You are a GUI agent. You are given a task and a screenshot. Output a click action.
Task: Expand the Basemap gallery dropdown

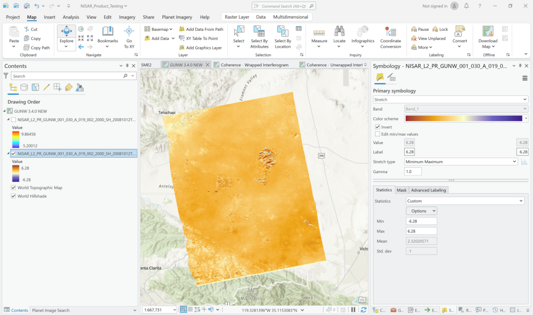pos(158,29)
